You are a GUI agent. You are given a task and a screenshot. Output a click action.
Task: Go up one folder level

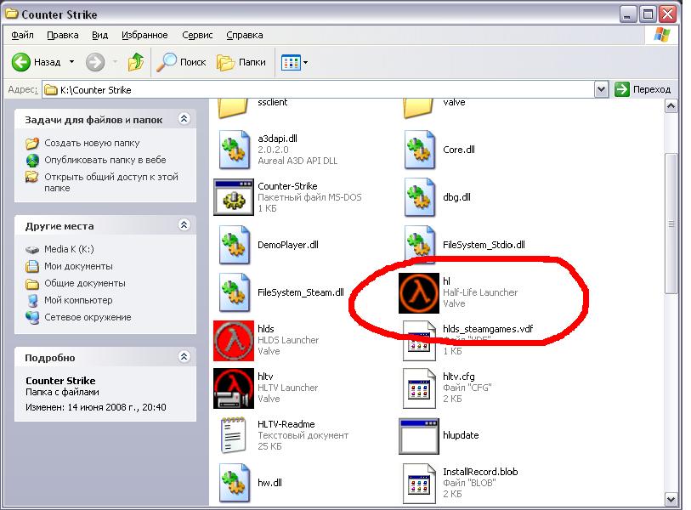coord(136,62)
